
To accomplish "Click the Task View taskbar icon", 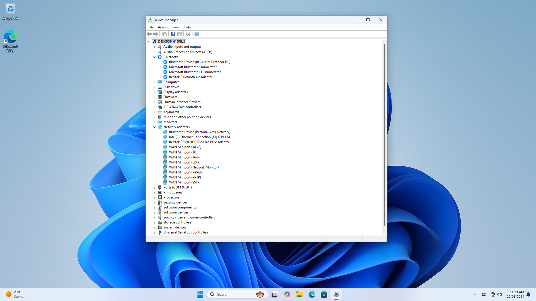I will [x=274, y=294].
